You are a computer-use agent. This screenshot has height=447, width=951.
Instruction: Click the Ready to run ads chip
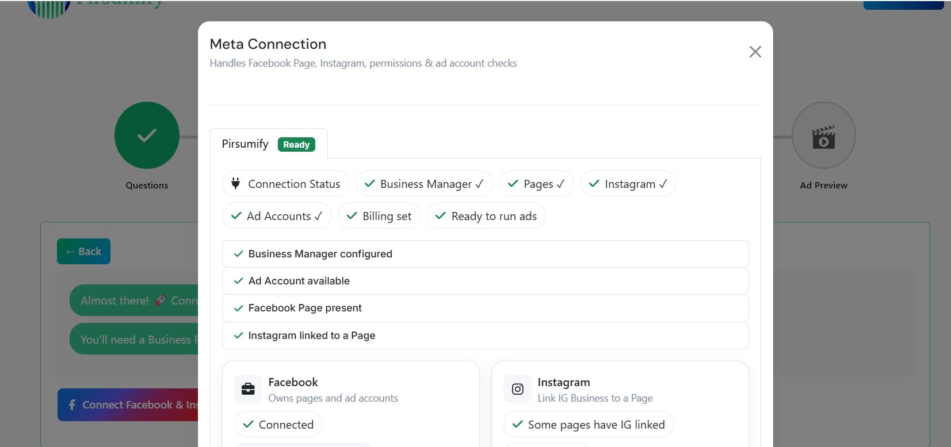click(x=486, y=216)
